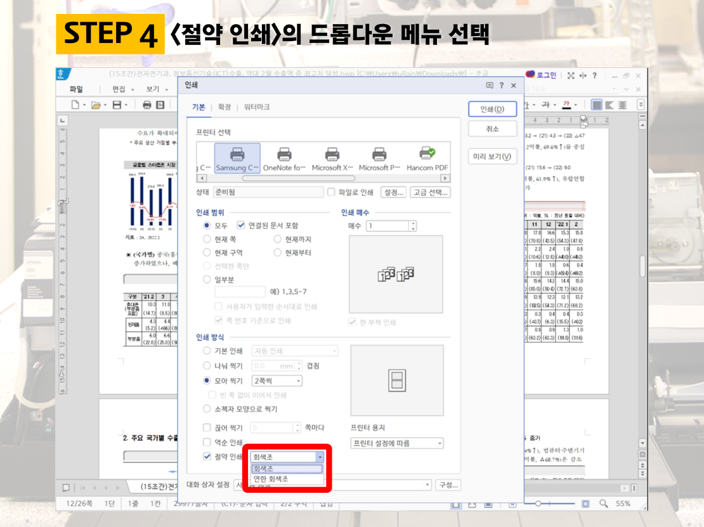Enable 끊어 찍기 checkbox
The height and width of the screenshot is (527, 704).
click(x=207, y=428)
